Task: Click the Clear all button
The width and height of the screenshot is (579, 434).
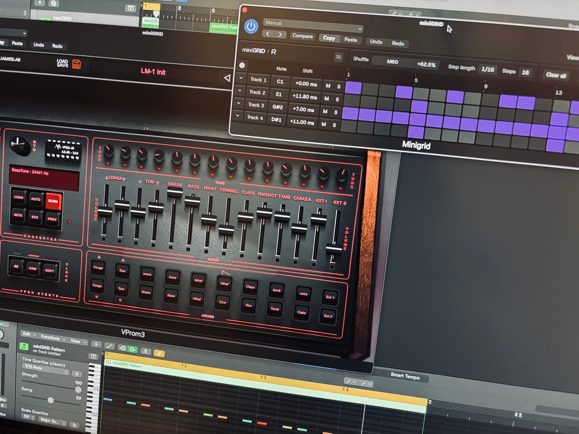Action: coord(556,75)
